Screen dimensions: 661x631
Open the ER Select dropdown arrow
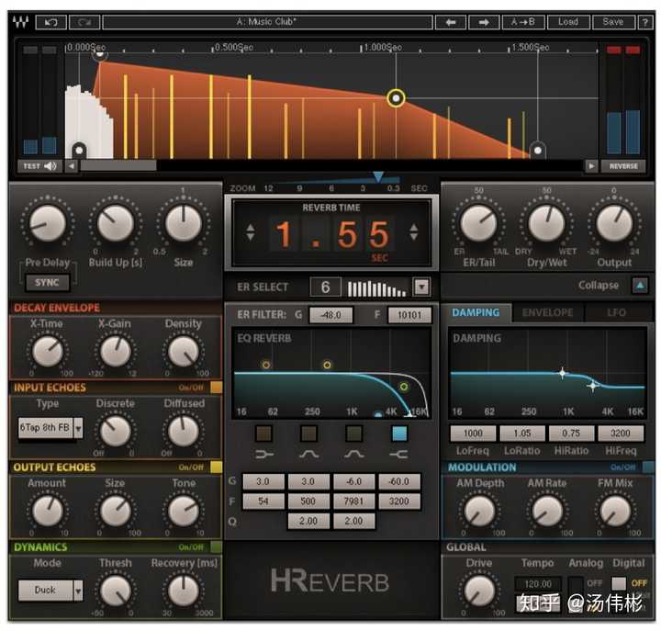coord(421,287)
